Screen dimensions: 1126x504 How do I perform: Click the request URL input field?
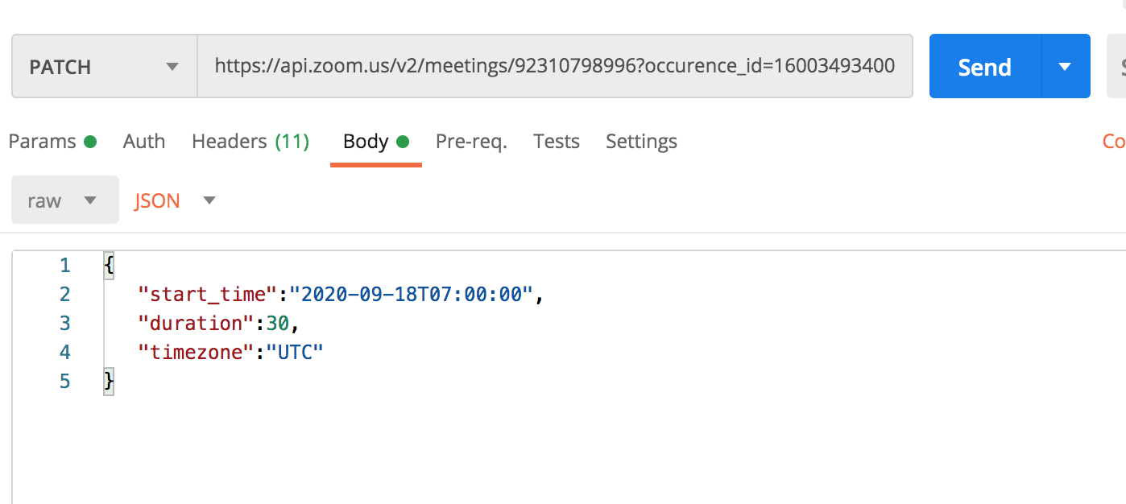(554, 66)
